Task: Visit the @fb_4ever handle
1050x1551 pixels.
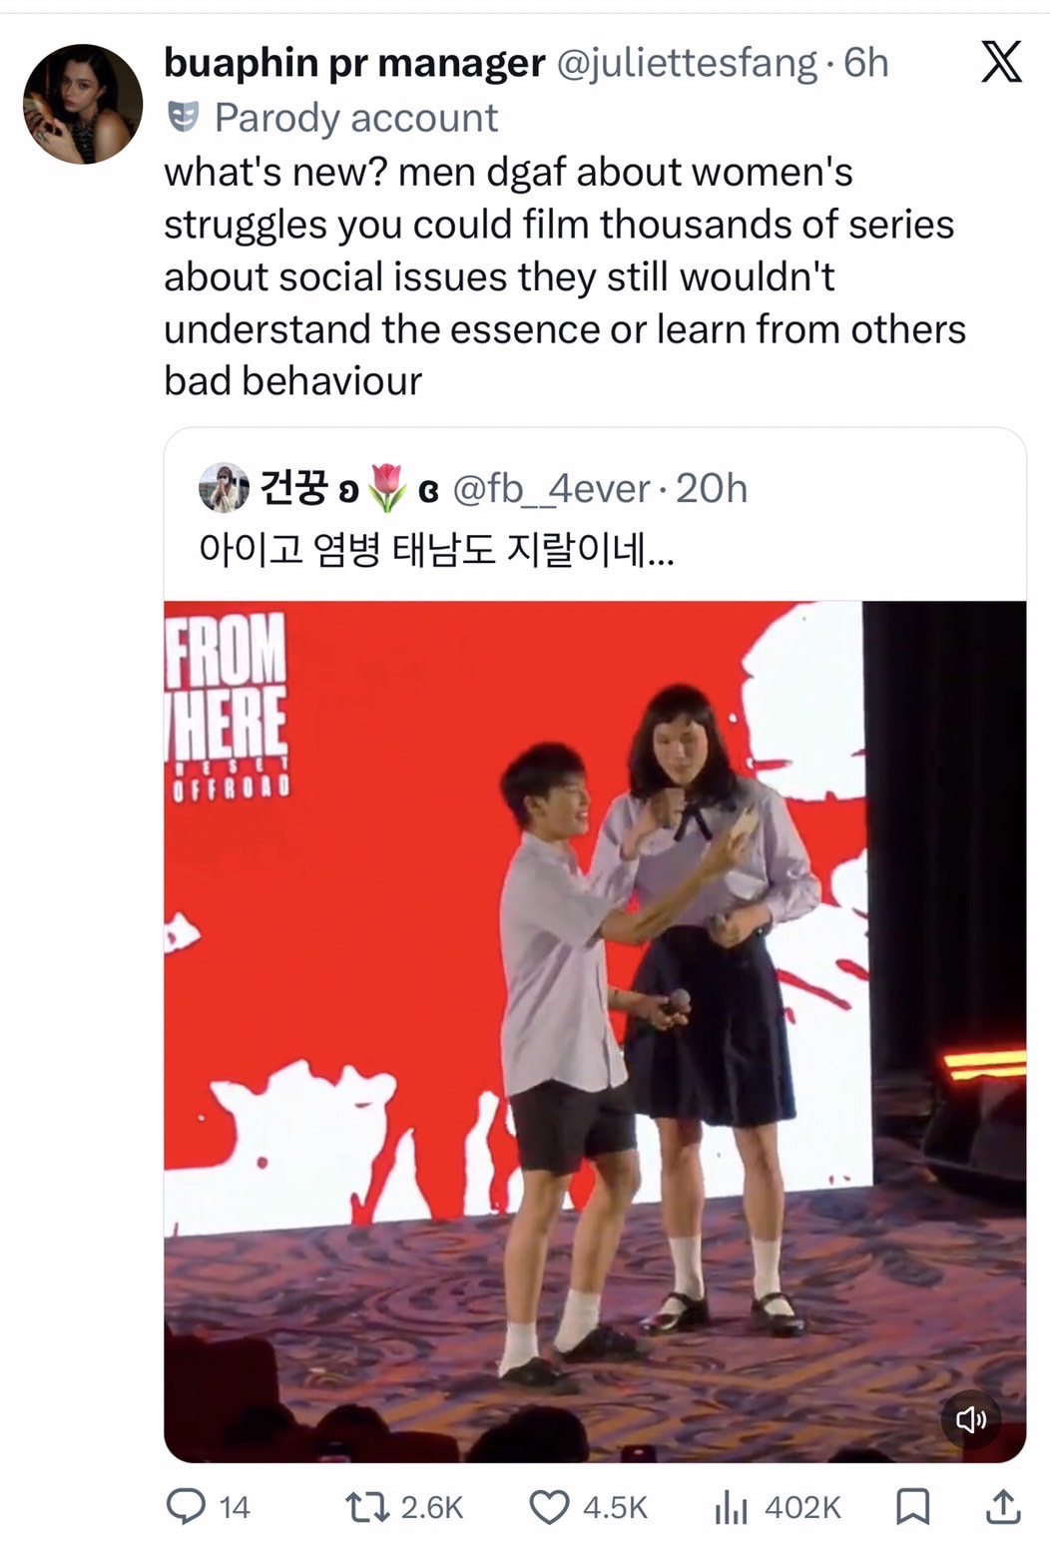Action: tap(552, 488)
